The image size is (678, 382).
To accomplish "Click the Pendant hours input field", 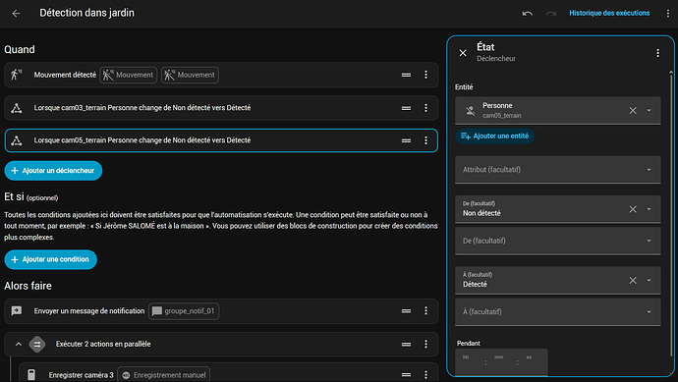I will coord(470,362).
